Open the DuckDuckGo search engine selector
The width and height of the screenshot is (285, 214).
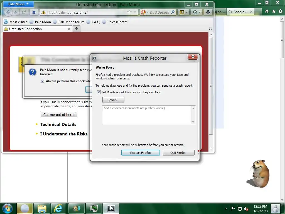pos(144,12)
